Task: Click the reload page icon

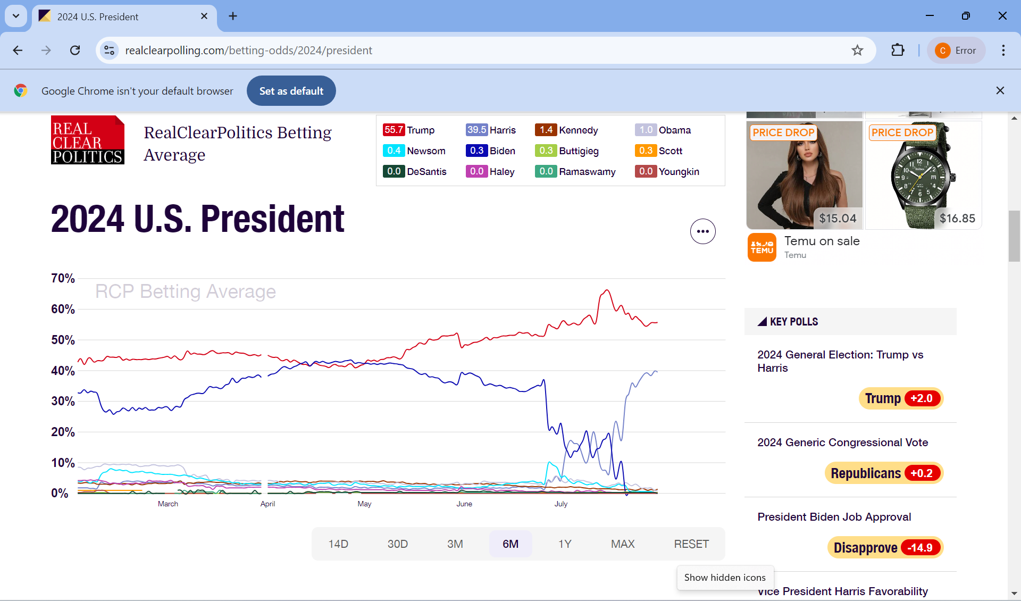Action: point(75,51)
